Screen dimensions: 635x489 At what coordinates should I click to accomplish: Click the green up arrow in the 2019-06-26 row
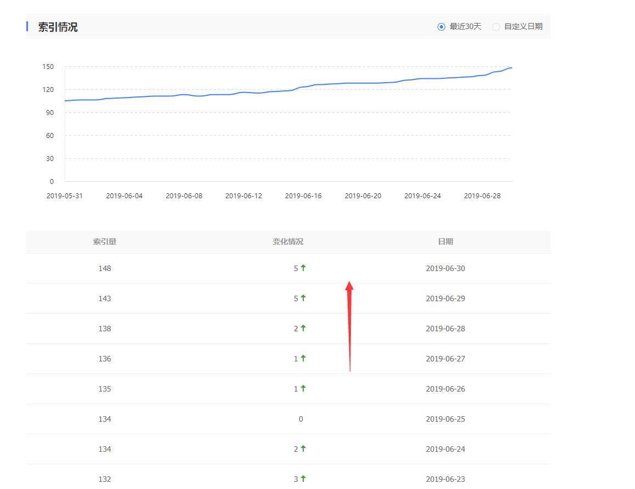303,388
